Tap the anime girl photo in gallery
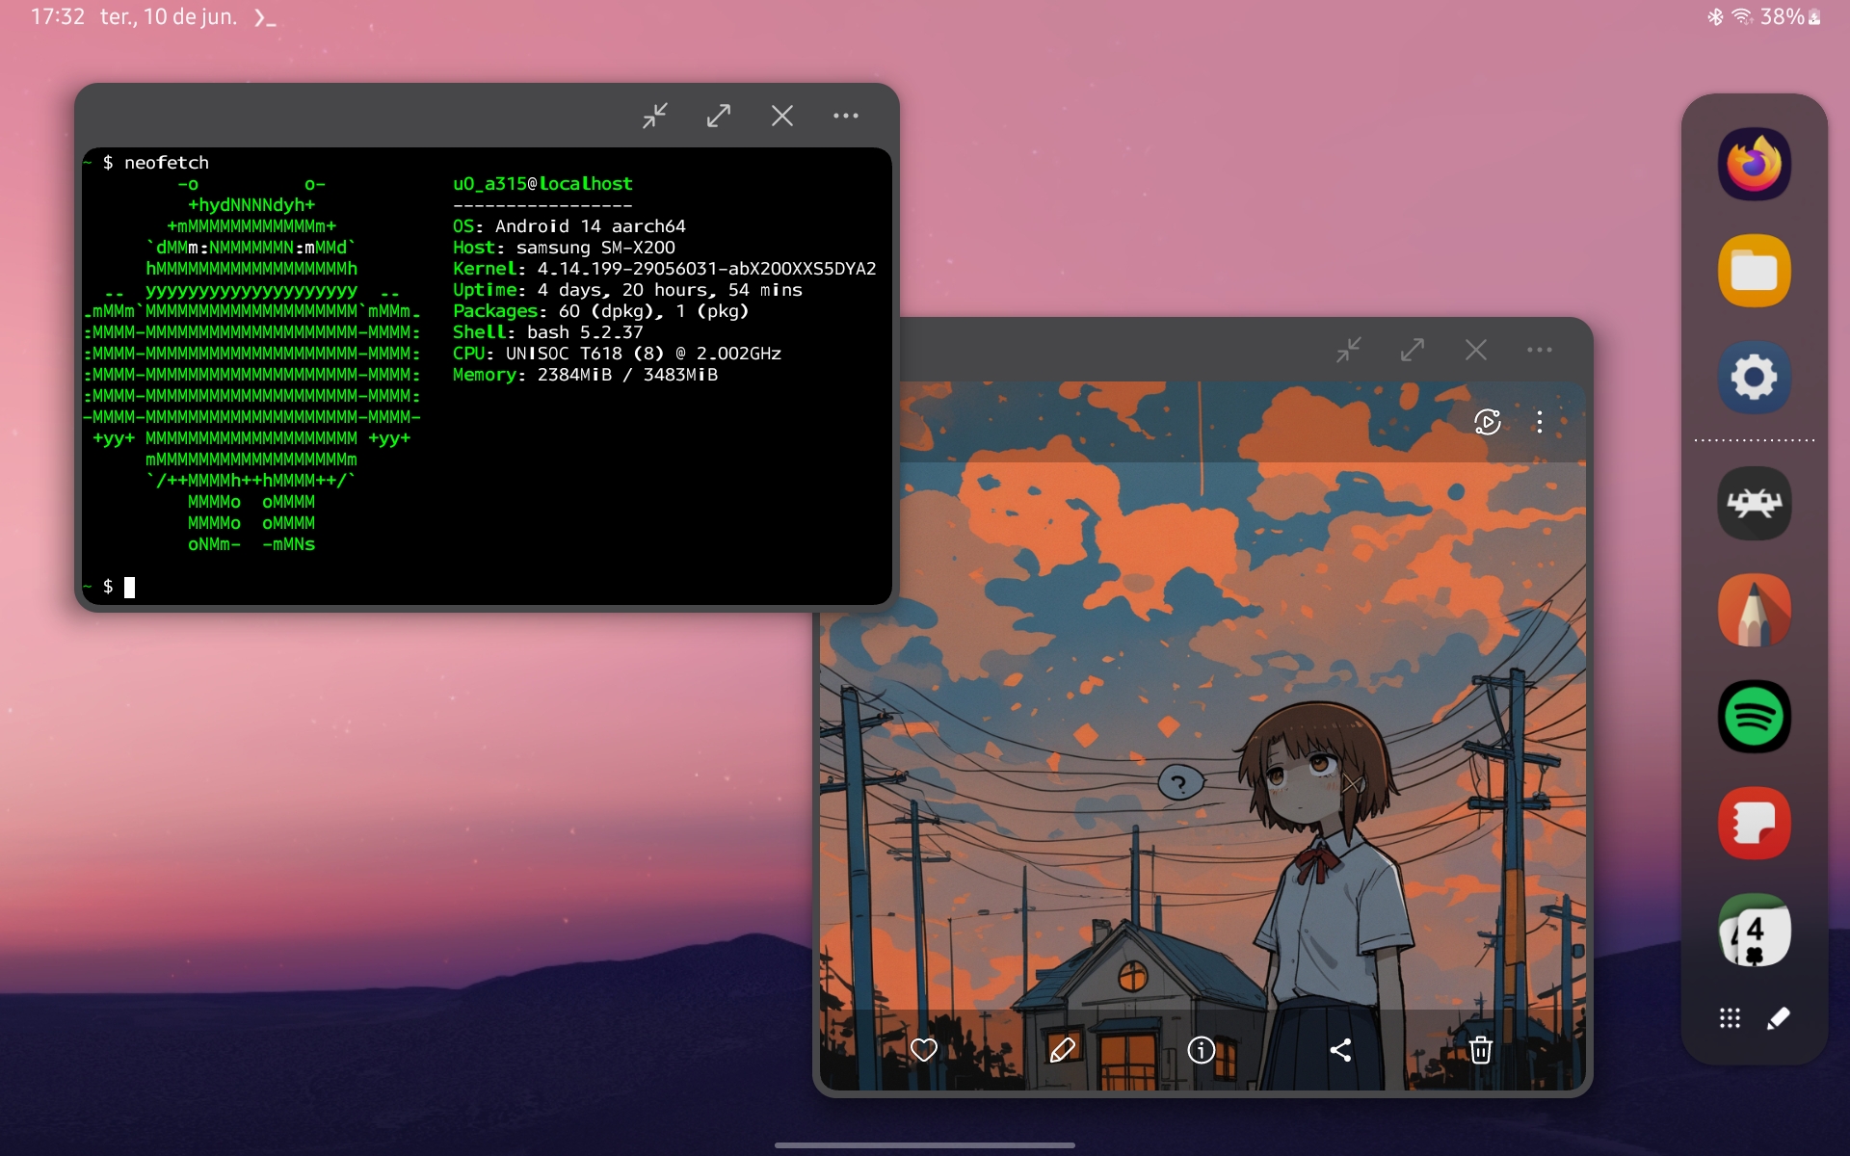Image resolution: width=1850 pixels, height=1156 pixels. tap(1202, 737)
